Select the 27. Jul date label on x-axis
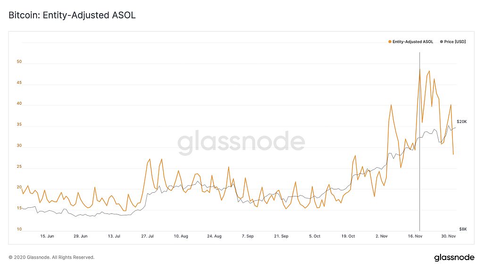The width and height of the screenshot is (483, 270). [x=147, y=236]
